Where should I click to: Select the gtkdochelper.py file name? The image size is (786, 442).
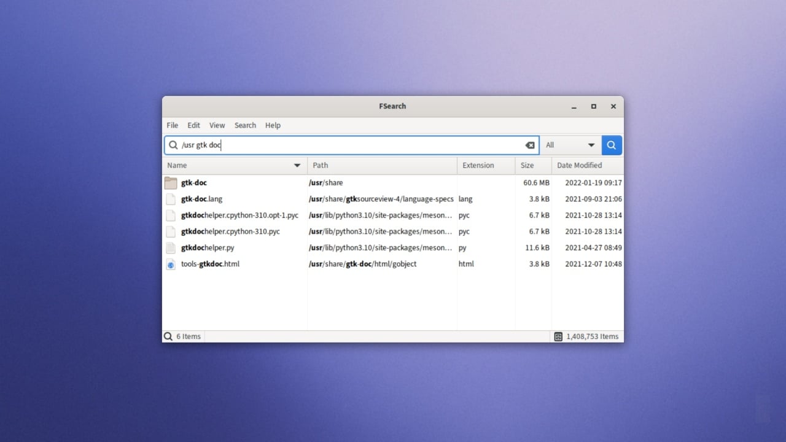pos(208,248)
